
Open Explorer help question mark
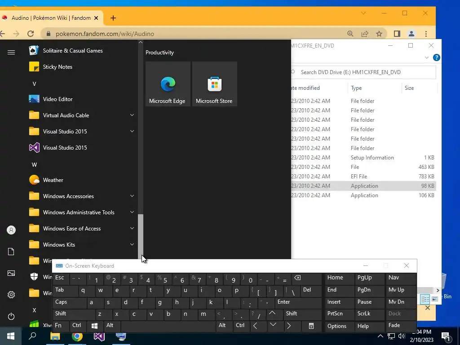coord(437,57)
